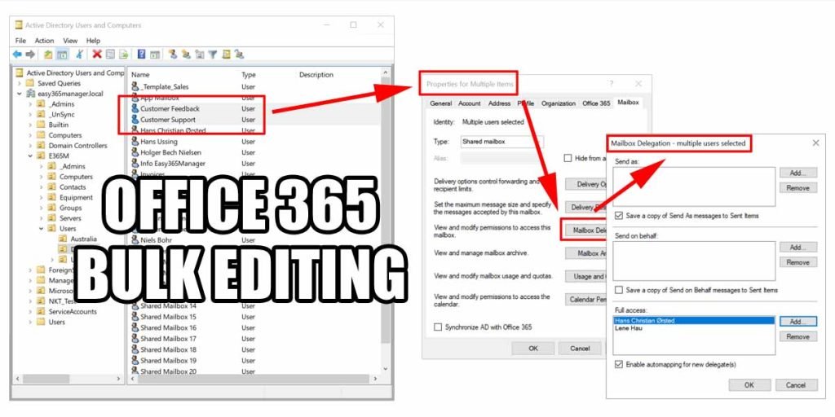Screen dimensions: 835x417
Task: Click the Cut scissors toolbar icon
Action: (80, 55)
